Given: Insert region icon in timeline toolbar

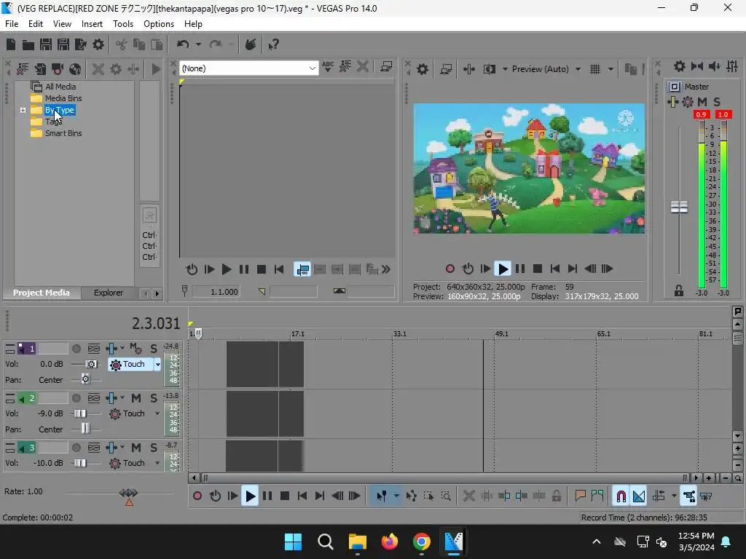Looking at the screenshot, I should (597, 496).
